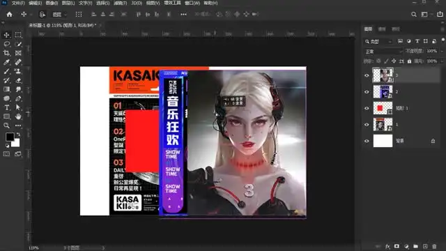Select the Gradient tool
The width and height of the screenshot is (446, 251).
[x=6, y=89]
